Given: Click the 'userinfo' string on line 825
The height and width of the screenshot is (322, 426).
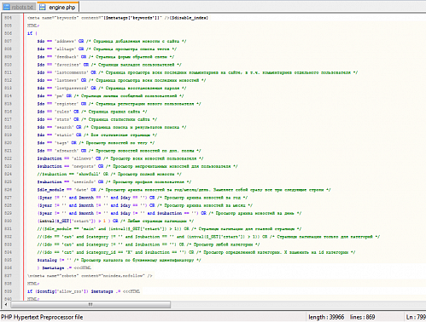Looking at the screenshot, I should click(84, 182).
